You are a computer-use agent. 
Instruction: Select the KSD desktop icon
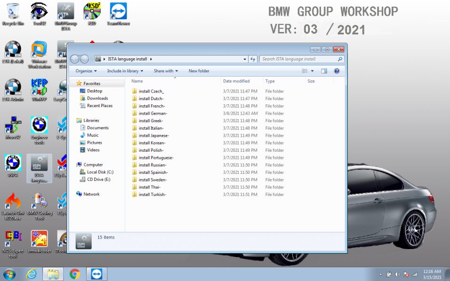pos(92,14)
